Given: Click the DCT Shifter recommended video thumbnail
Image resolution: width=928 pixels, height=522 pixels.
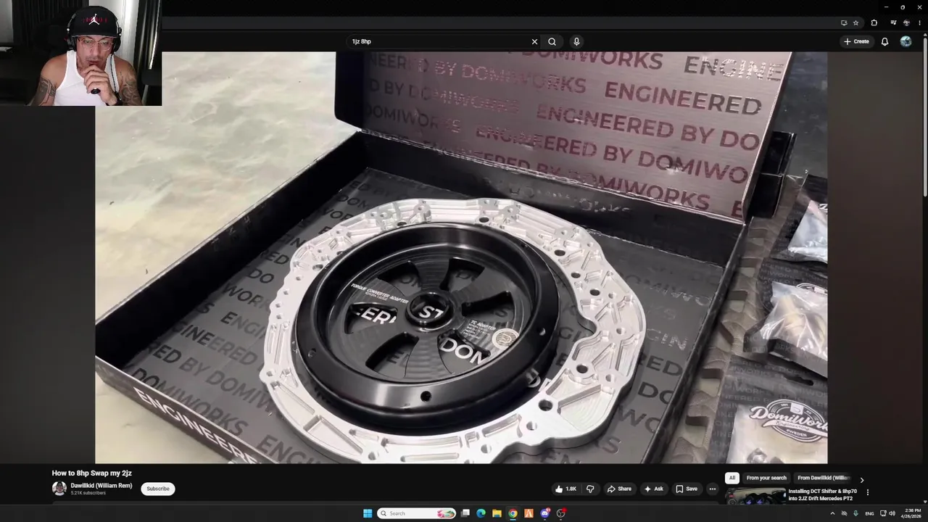Looking at the screenshot, I should pos(755,496).
